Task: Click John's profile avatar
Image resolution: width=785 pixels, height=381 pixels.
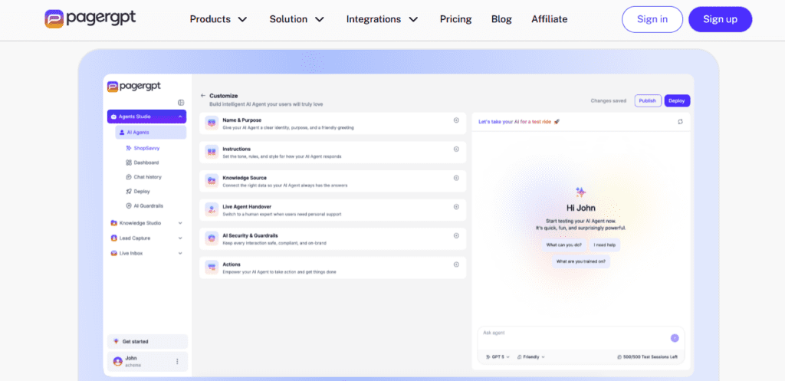Action: 117,362
